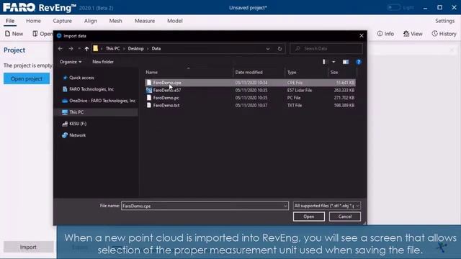461x259 pixels.
Task: Open the History panel
Action: click(x=444, y=34)
